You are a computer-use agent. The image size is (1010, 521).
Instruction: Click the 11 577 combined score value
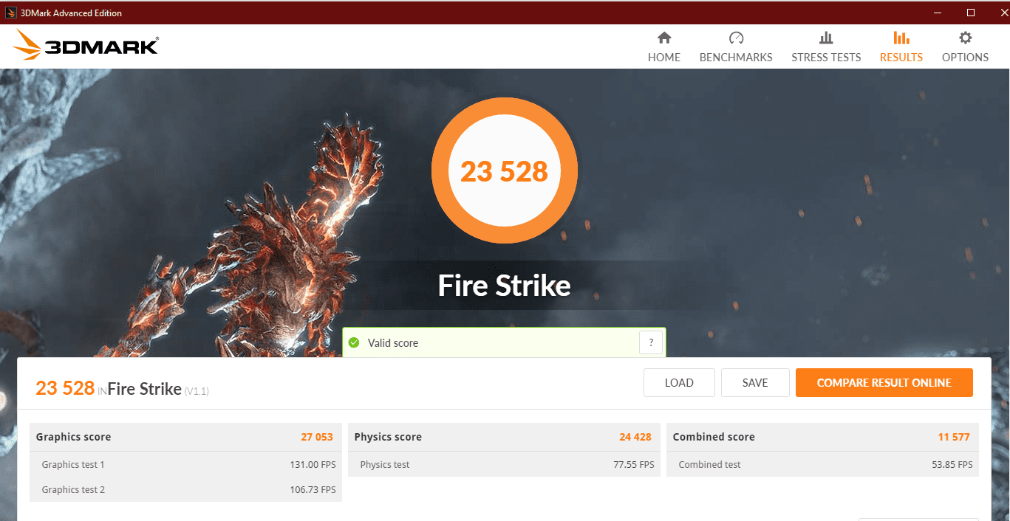pyautogui.click(x=954, y=437)
